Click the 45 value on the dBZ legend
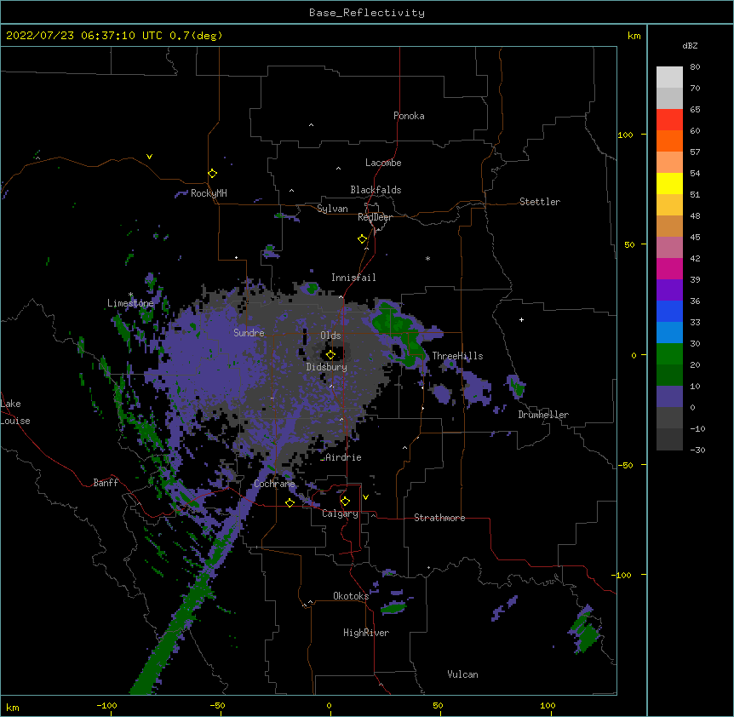Image resolution: width=734 pixels, height=717 pixels. coord(695,238)
